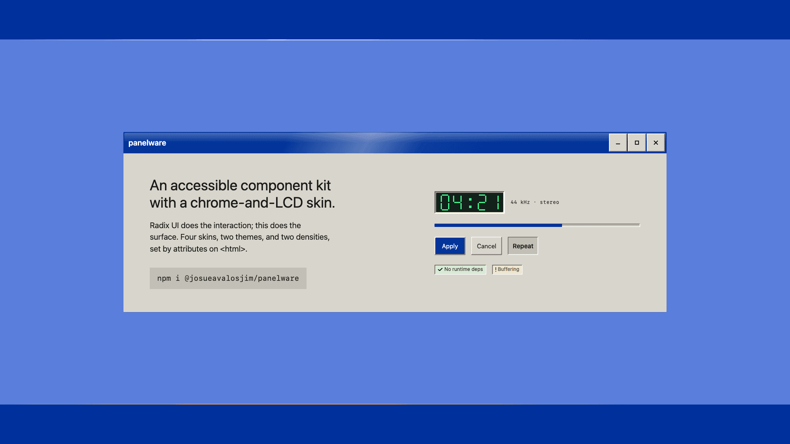
Task: Click the panelware title text
Action: tap(147, 143)
